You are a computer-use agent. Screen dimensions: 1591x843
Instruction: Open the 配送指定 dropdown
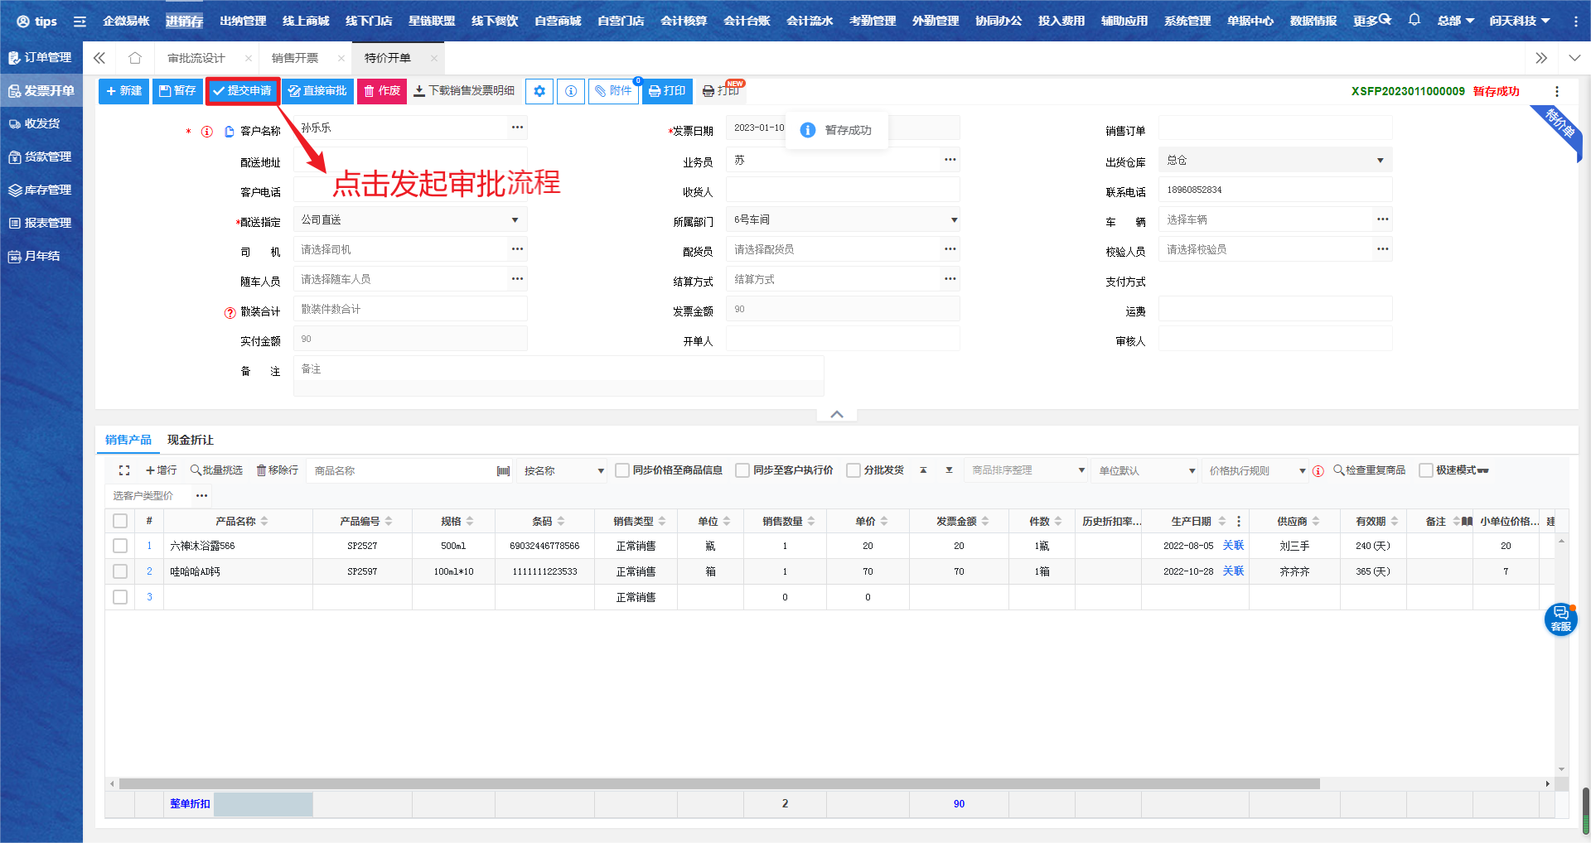pyautogui.click(x=515, y=220)
